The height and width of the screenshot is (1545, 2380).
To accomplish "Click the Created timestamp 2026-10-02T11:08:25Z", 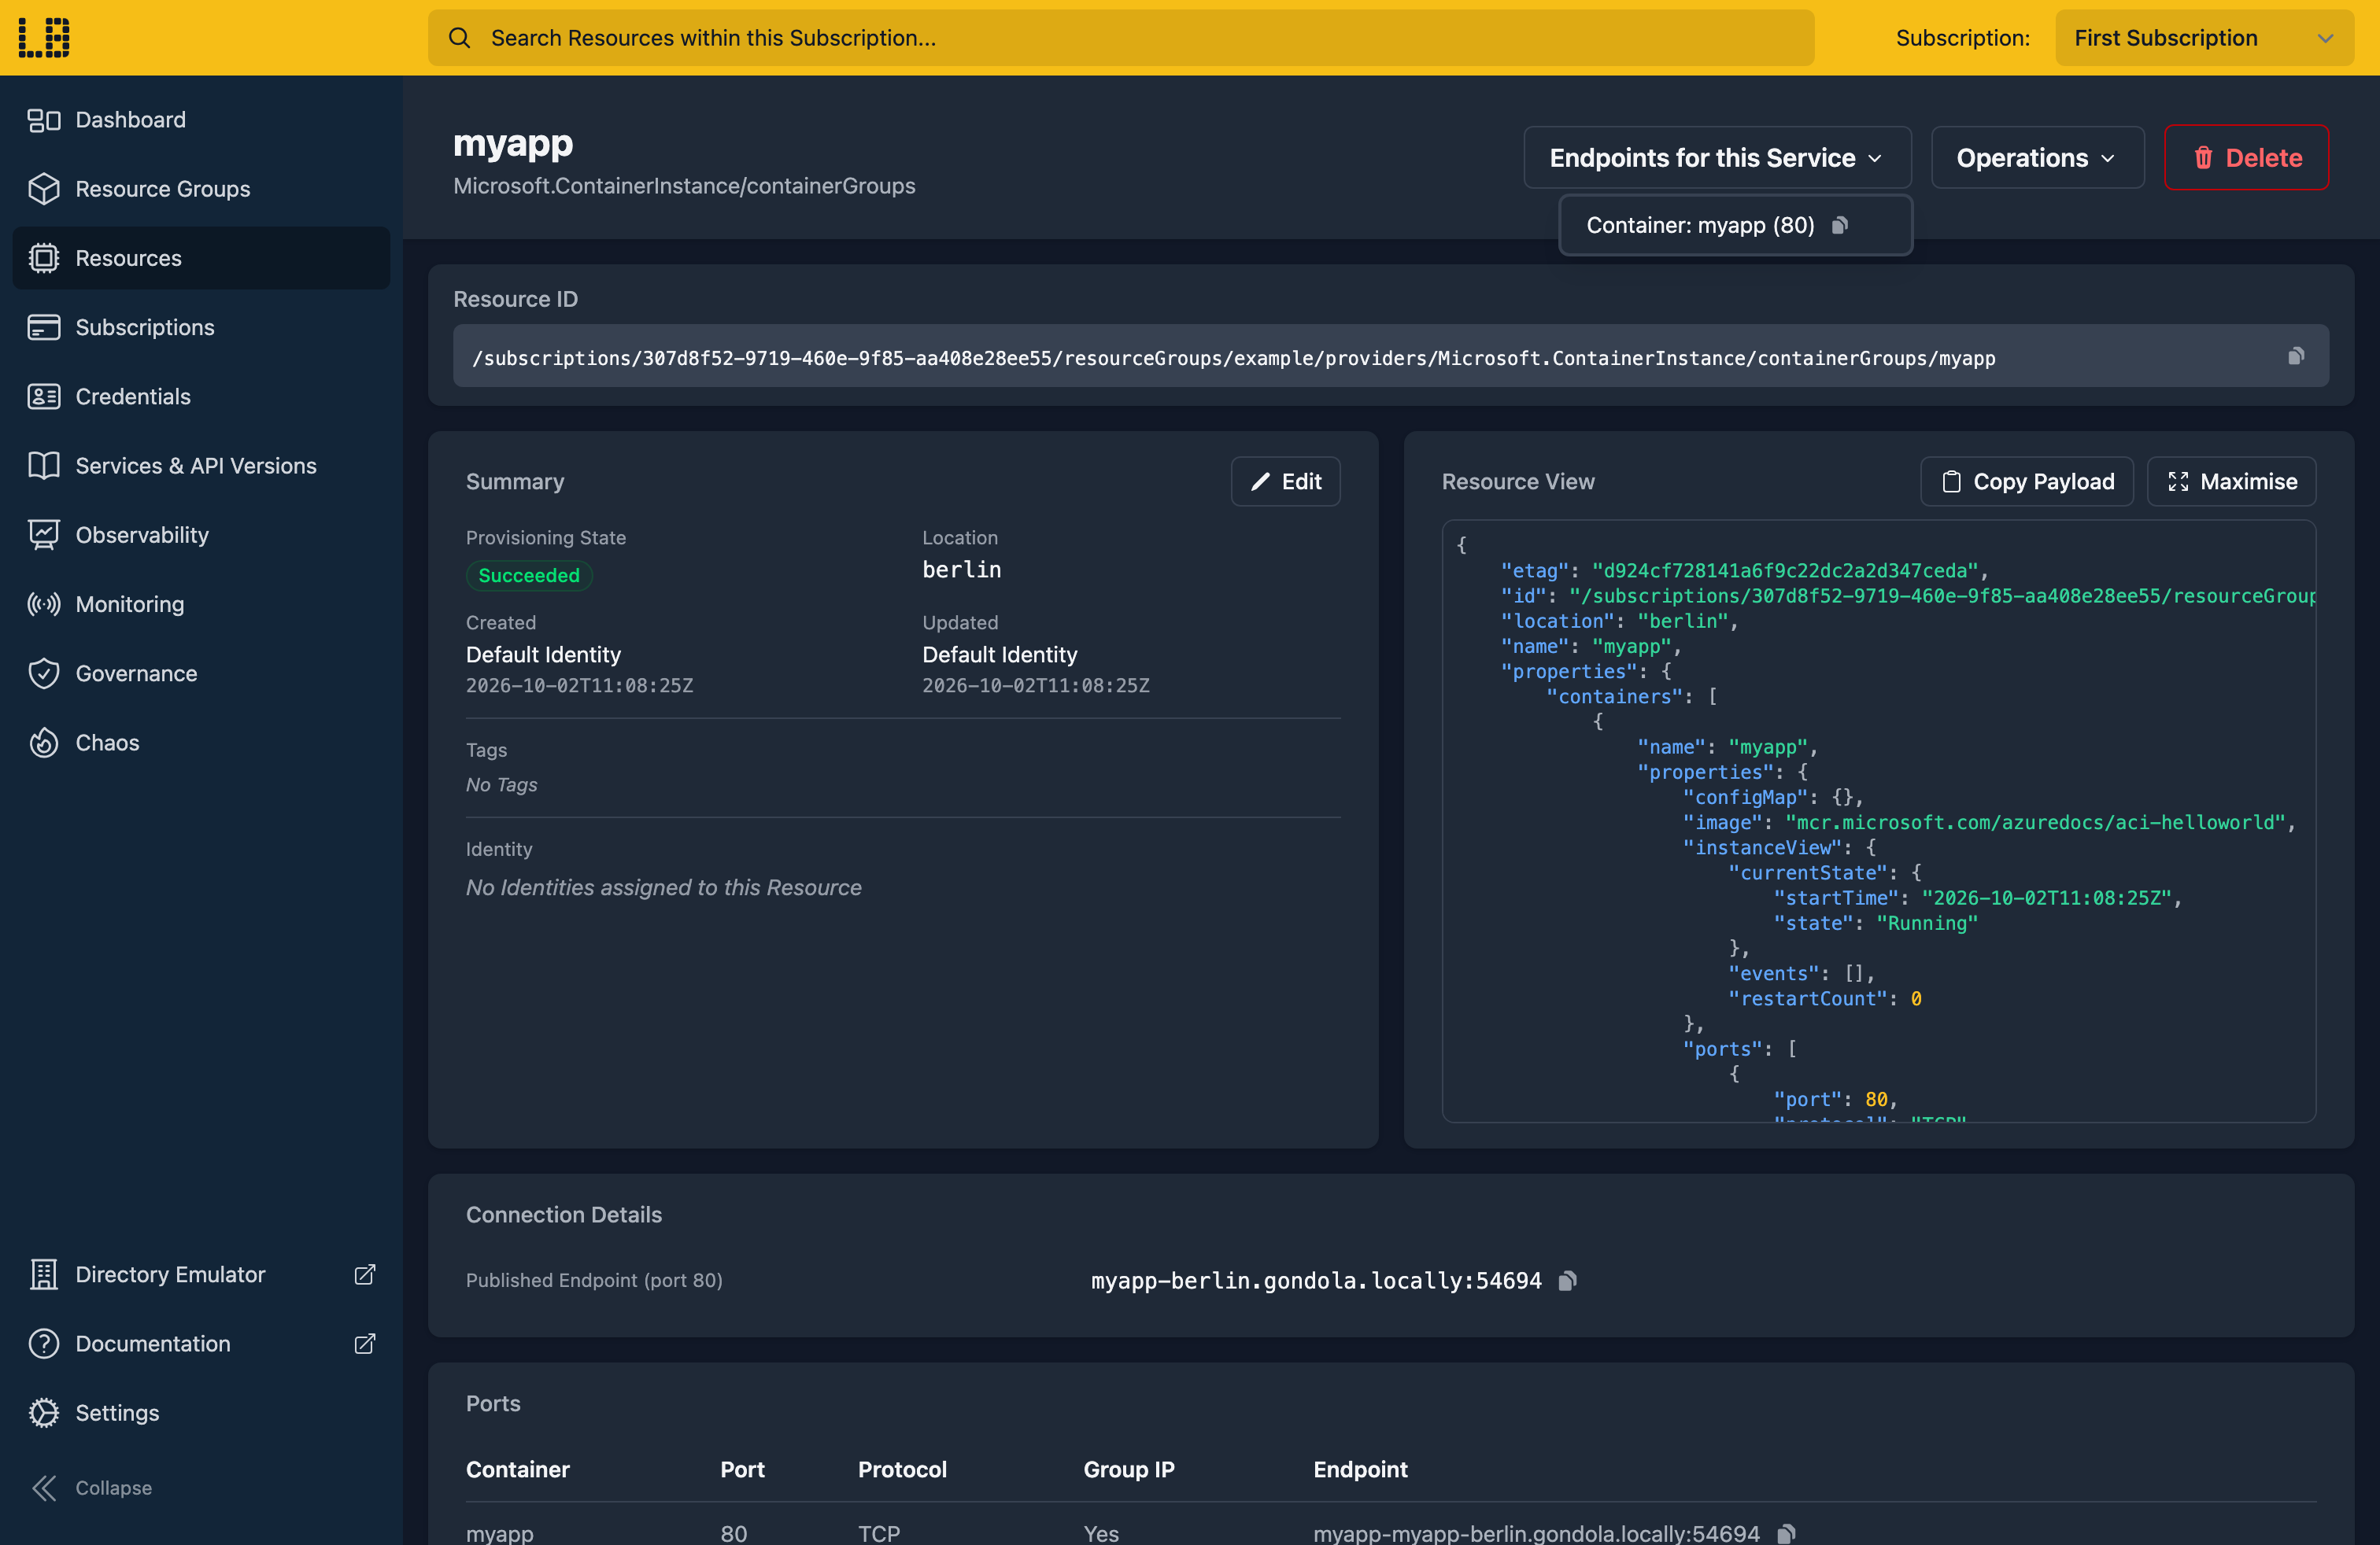I will point(579,685).
